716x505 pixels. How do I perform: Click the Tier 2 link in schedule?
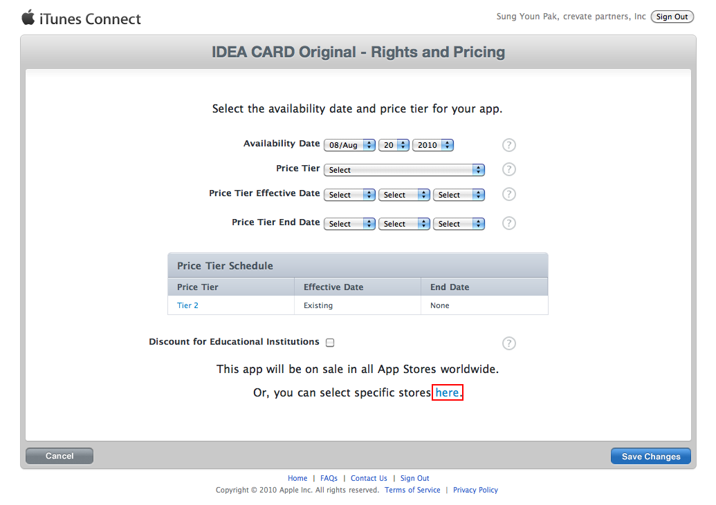[187, 305]
